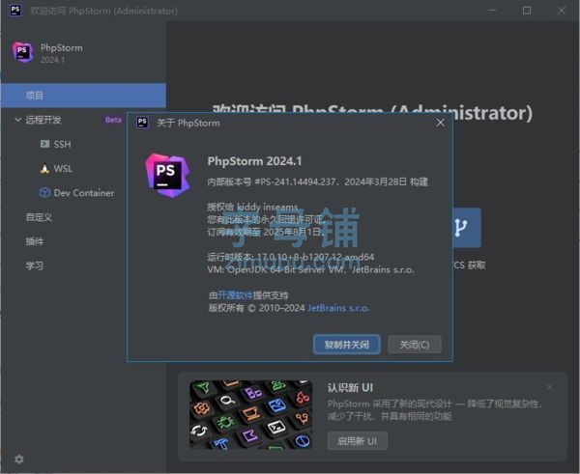This screenshot has height=474, width=580.
Task: Close the 关于 PhpStorm dialog with X
Action: tap(440, 123)
